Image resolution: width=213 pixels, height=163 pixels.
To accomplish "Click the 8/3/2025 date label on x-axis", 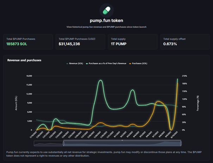I will [130, 135].
